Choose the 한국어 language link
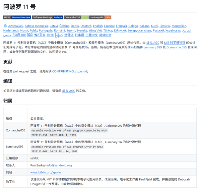 click(69, 35)
